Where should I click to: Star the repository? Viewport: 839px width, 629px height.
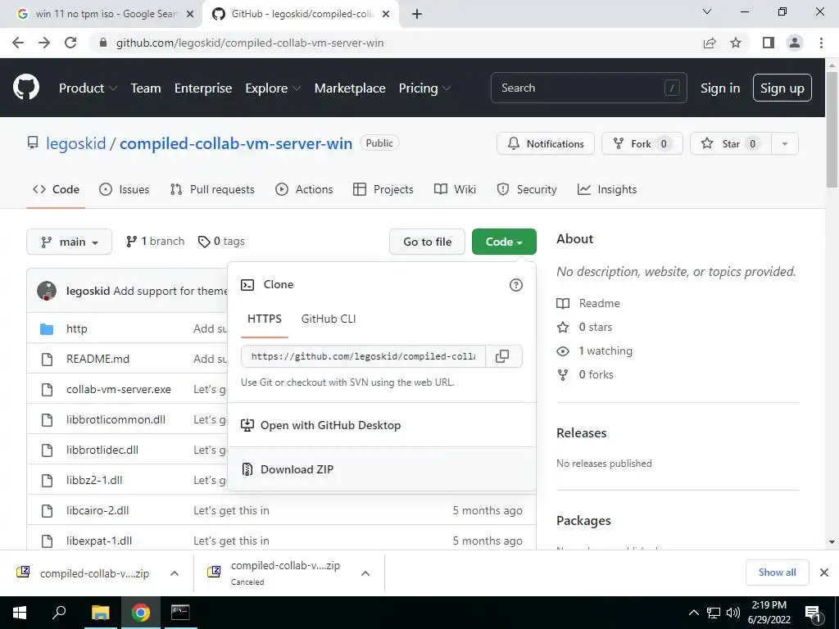[731, 143]
